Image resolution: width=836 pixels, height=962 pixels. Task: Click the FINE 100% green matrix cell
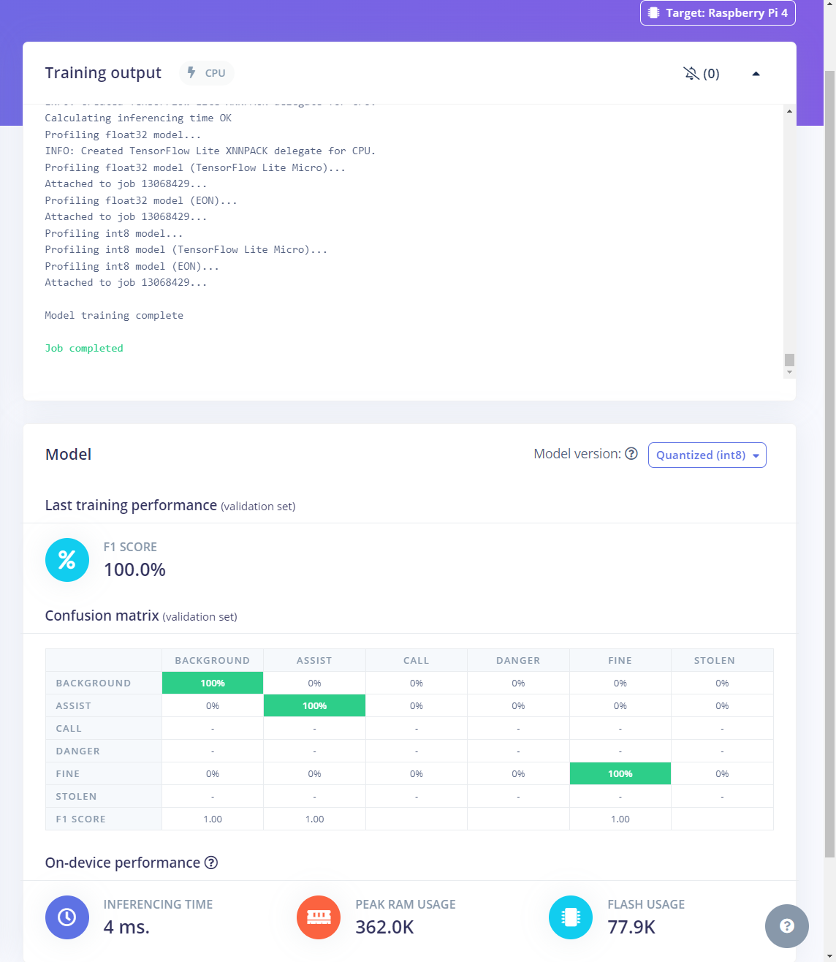[x=620, y=773]
